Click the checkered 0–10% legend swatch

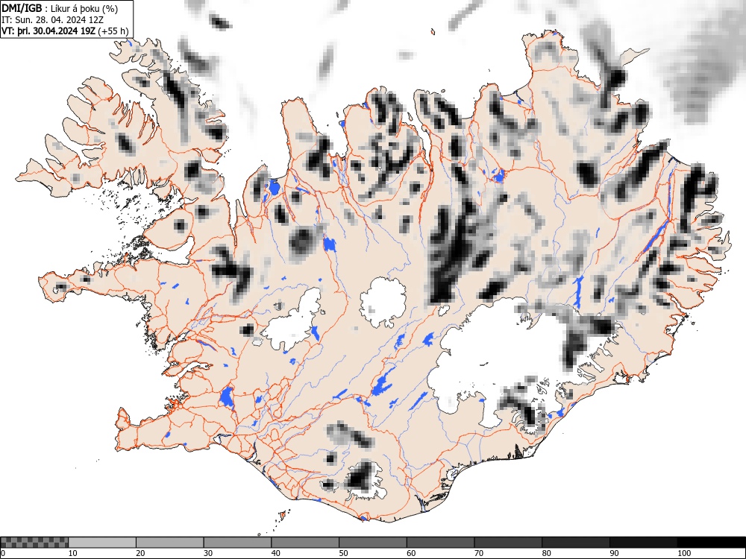[x=34, y=543]
